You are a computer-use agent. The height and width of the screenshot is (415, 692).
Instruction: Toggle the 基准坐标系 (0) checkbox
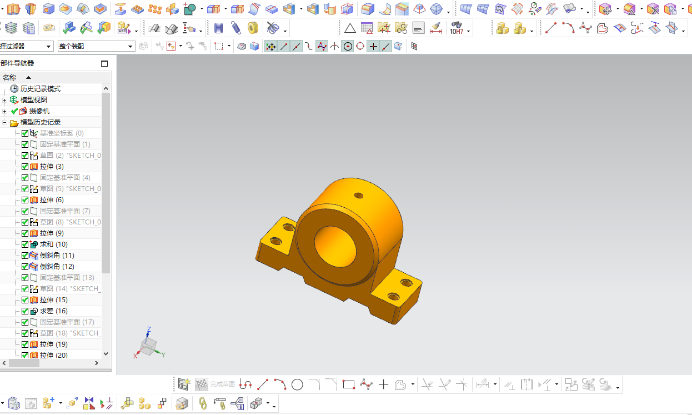(x=25, y=133)
